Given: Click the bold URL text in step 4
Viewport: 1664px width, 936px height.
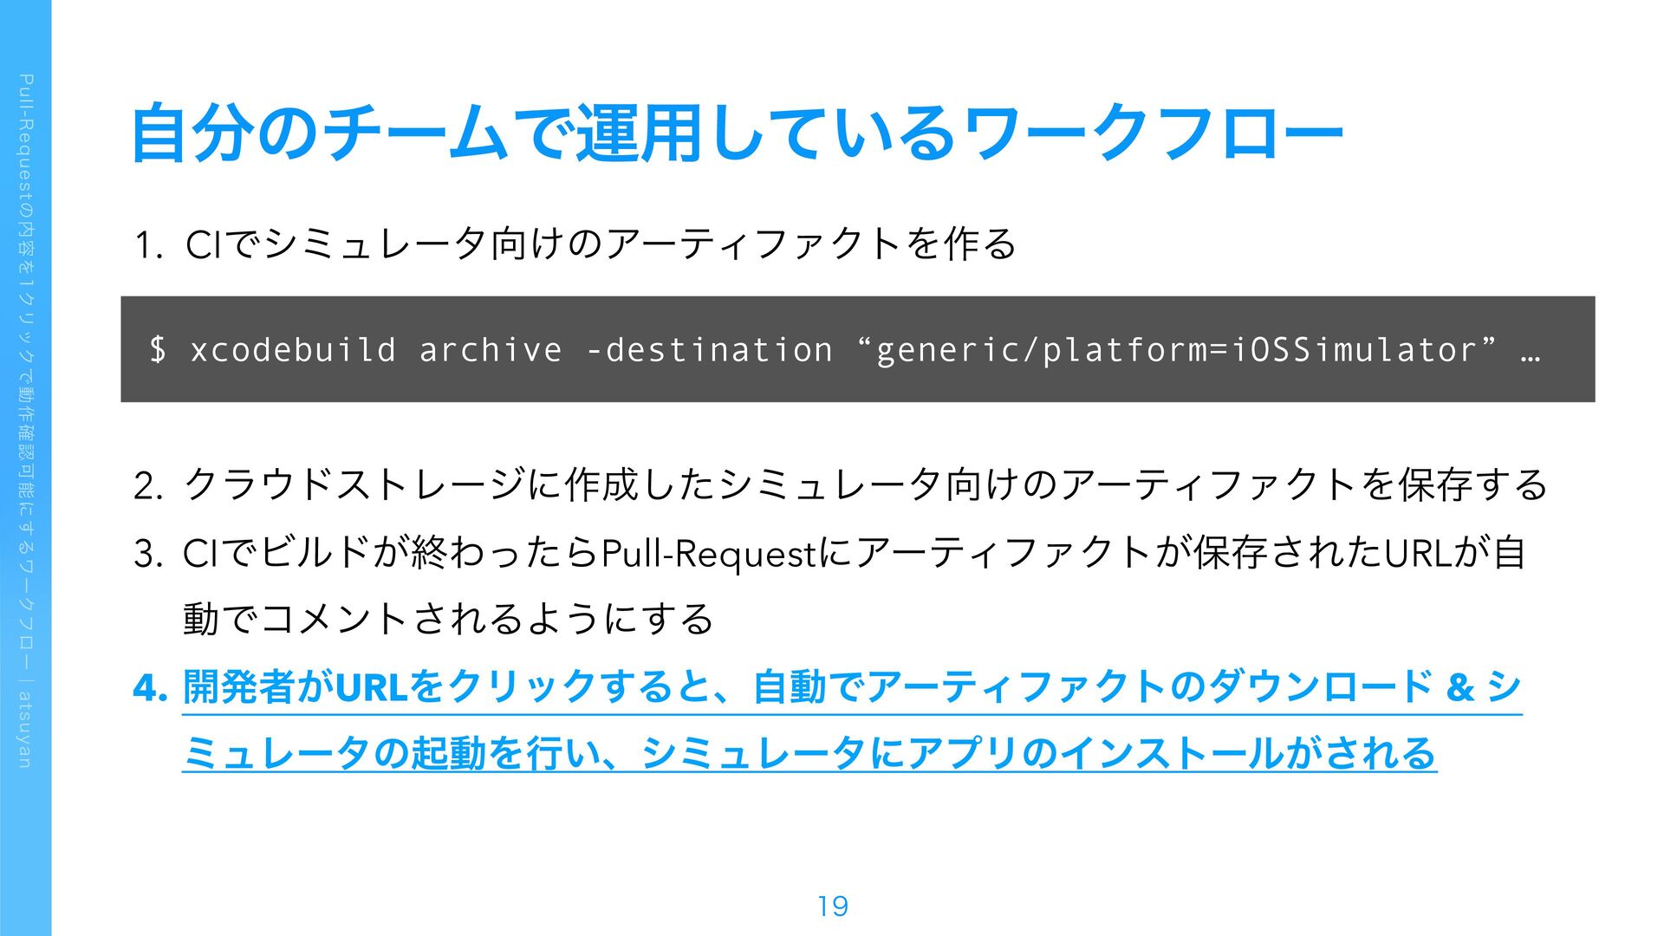Looking at the screenshot, I should coord(370,688).
